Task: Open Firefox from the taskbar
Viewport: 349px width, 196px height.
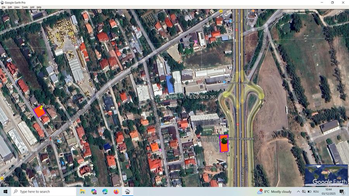Action: (116, 191)
